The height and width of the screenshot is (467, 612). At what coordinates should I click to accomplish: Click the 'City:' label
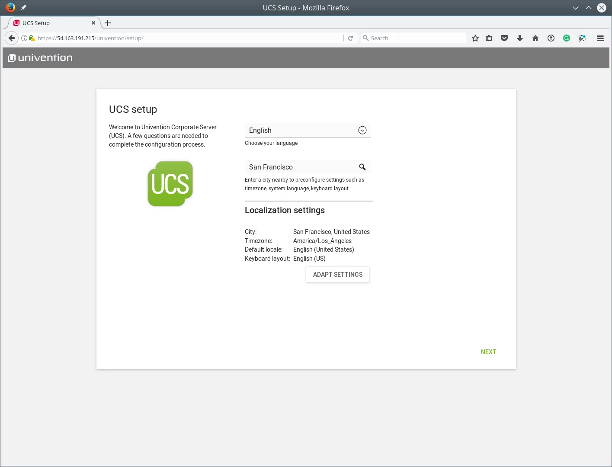point(250,232)
